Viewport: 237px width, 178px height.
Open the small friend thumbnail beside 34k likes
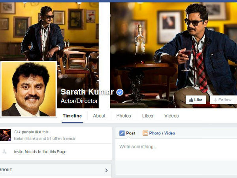pos(5,135)
